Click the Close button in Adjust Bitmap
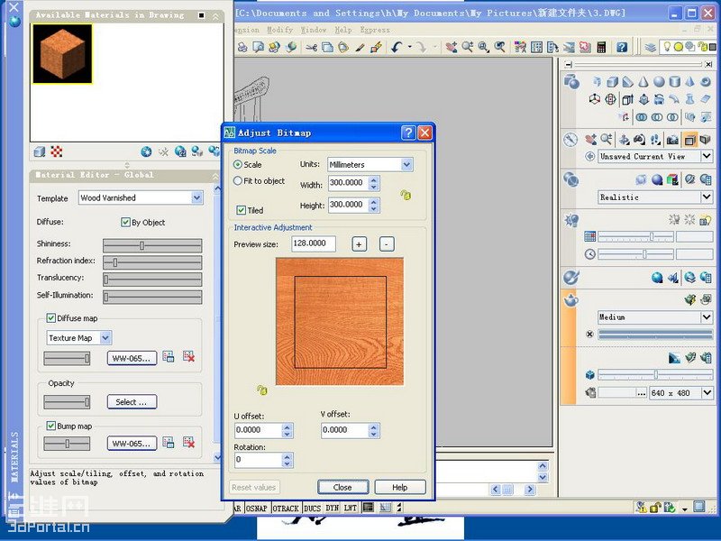 342,487
